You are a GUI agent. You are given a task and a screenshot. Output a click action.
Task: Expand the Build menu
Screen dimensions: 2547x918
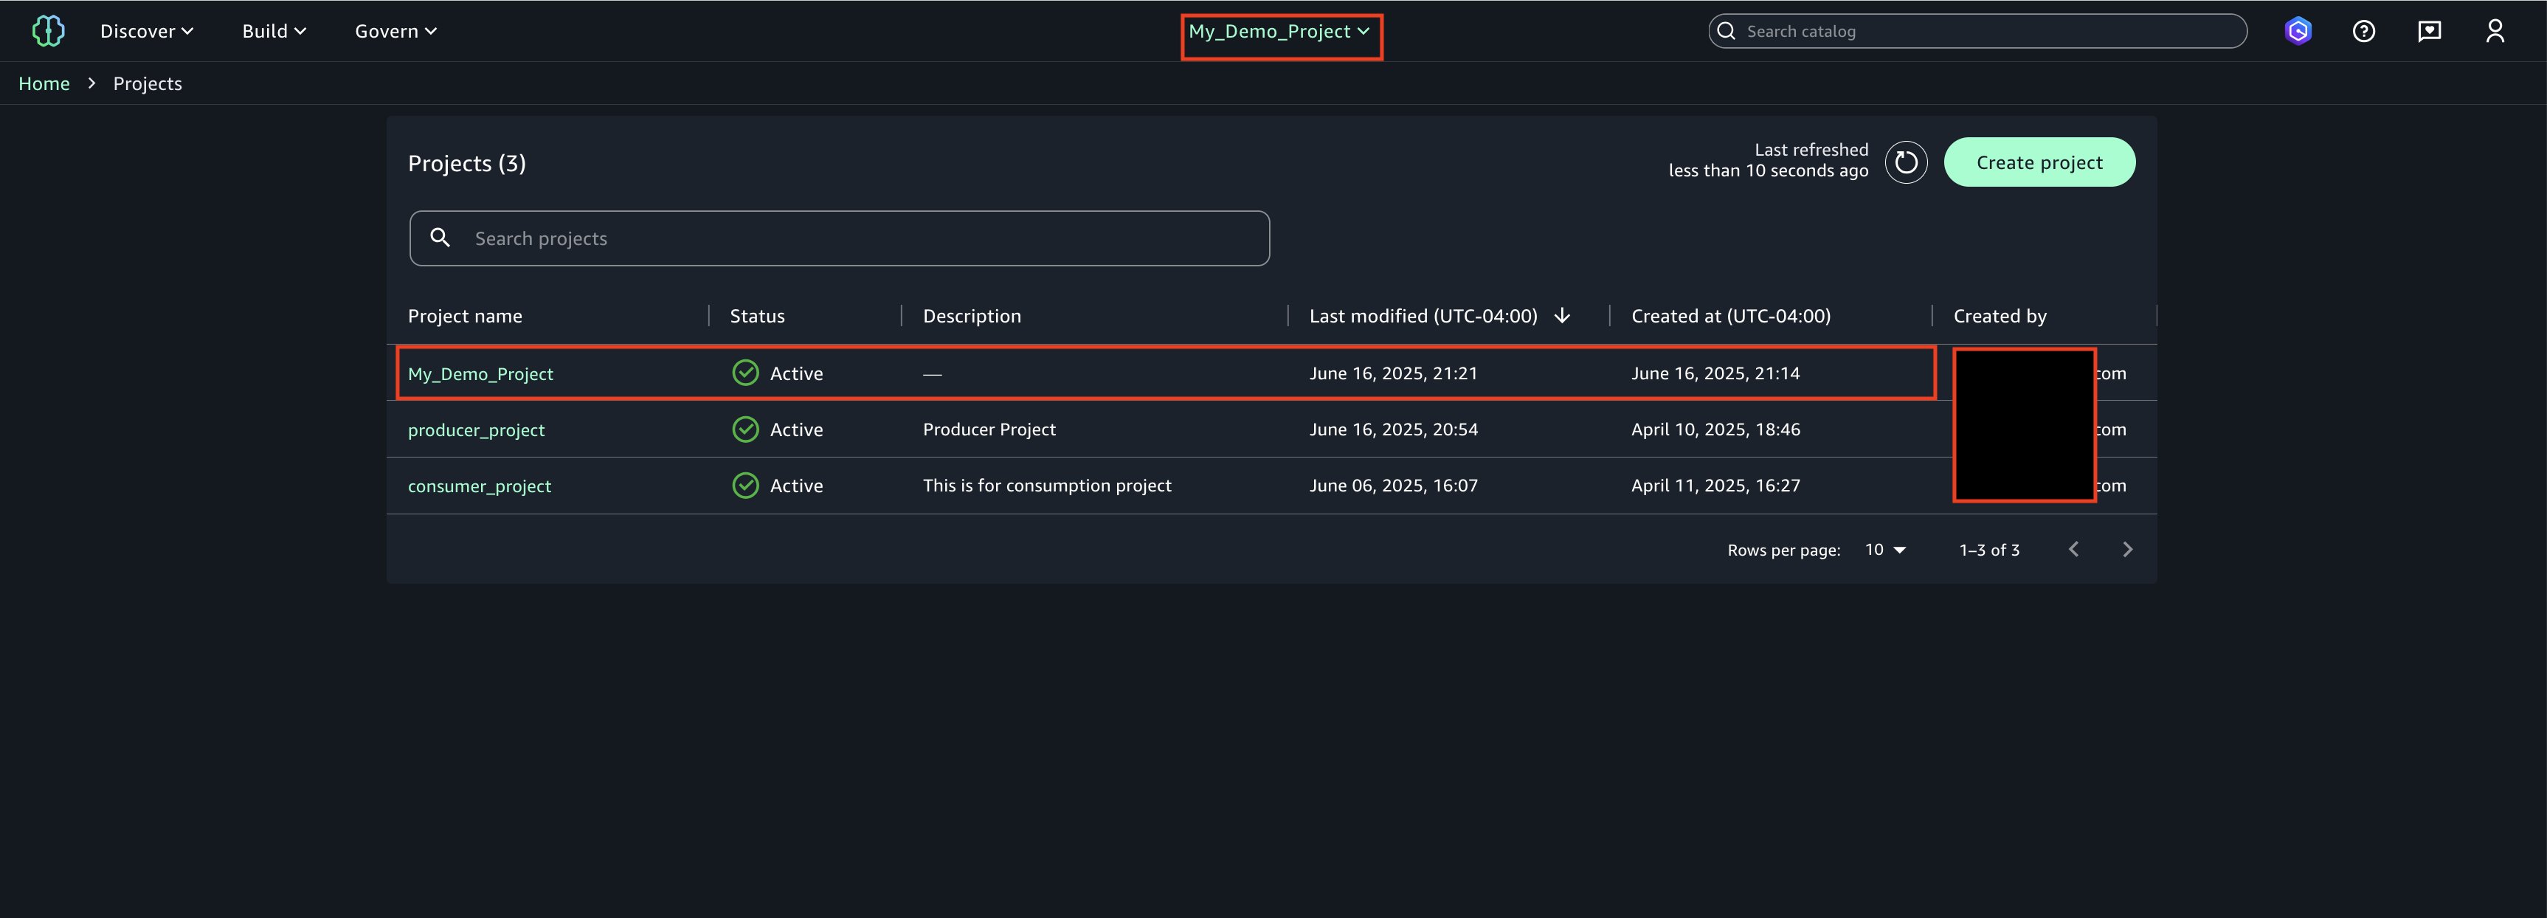274,32
